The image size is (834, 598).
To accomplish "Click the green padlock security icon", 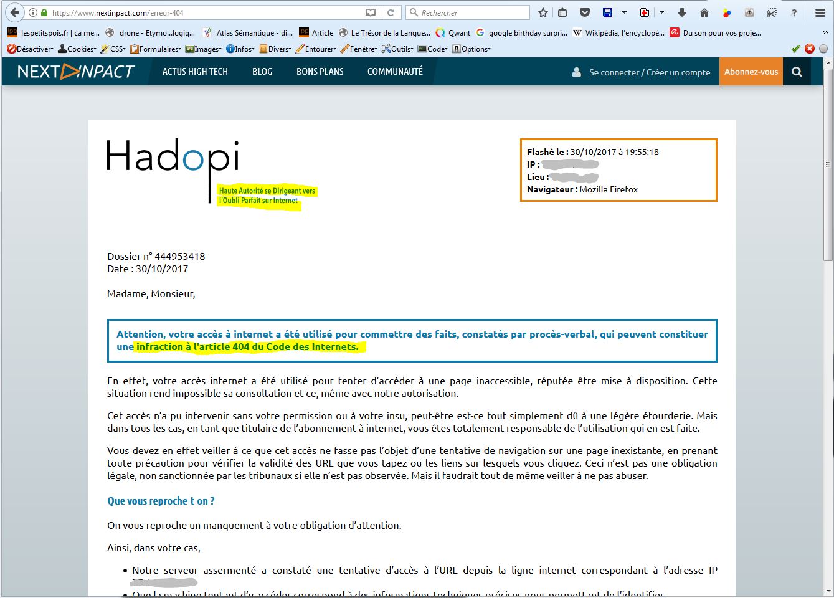I will click(x=43, y=12).
